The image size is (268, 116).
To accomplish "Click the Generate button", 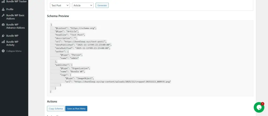I will click(x=102, y=5).
